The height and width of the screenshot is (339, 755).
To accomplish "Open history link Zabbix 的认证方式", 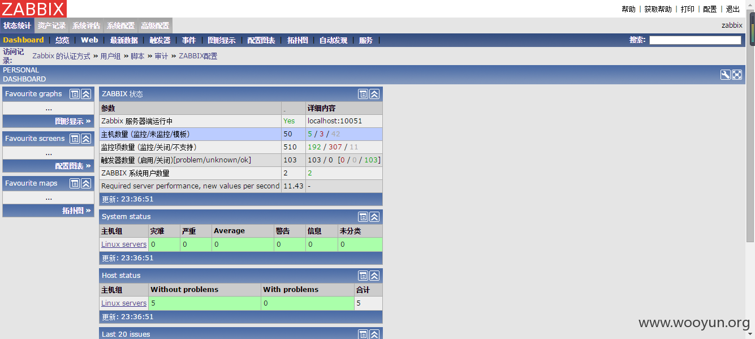I will point(61,56).
